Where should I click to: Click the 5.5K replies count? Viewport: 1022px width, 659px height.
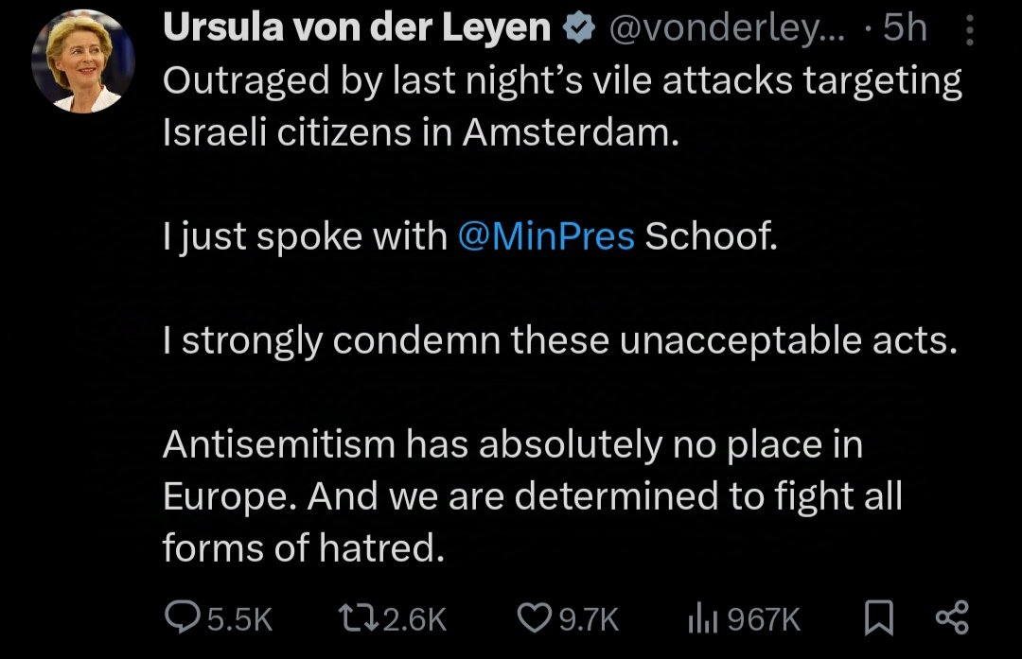click(239, 619)
